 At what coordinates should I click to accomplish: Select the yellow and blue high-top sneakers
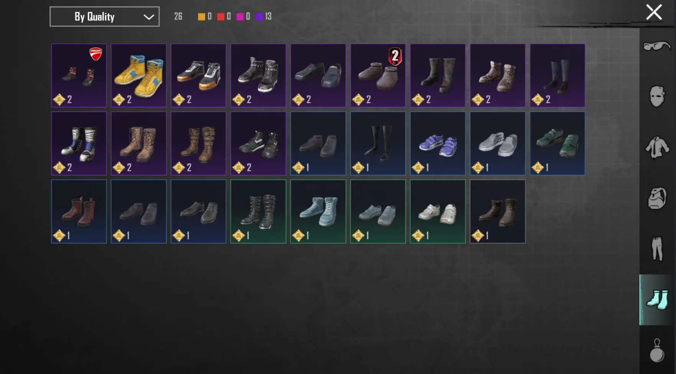coord(139,75)
